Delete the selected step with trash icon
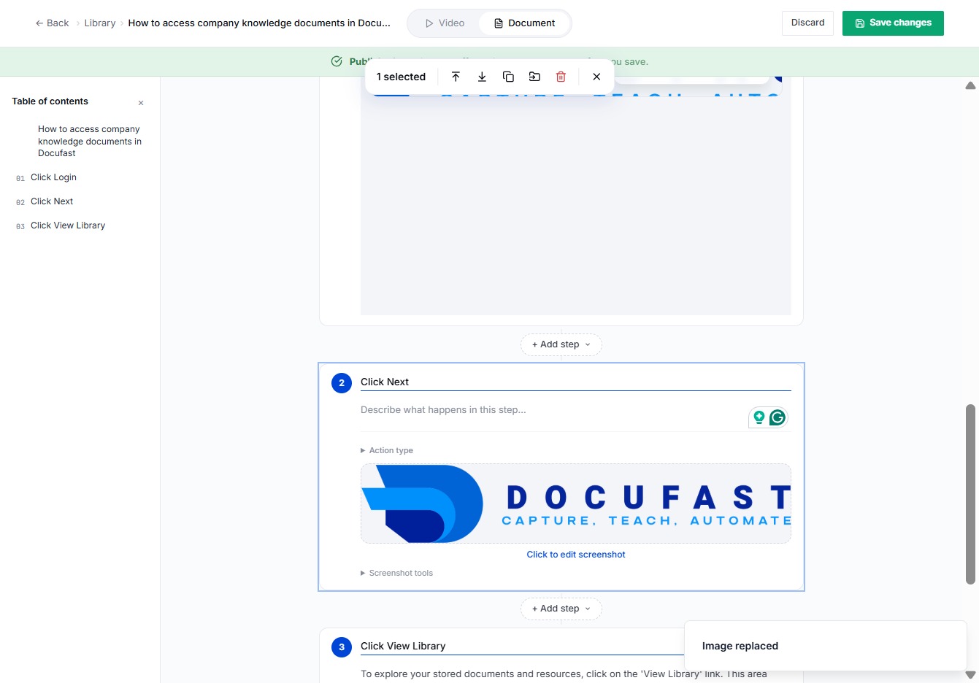This screenshot has width=979, height=683. [561, 77]
